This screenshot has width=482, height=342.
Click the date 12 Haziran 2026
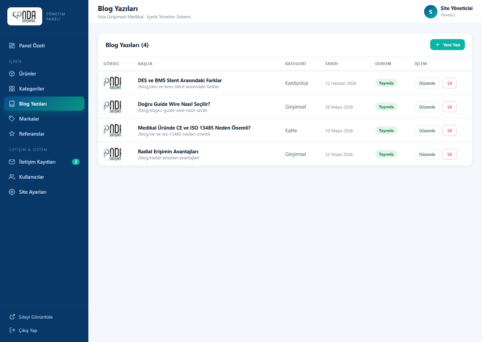pos(341,83)
